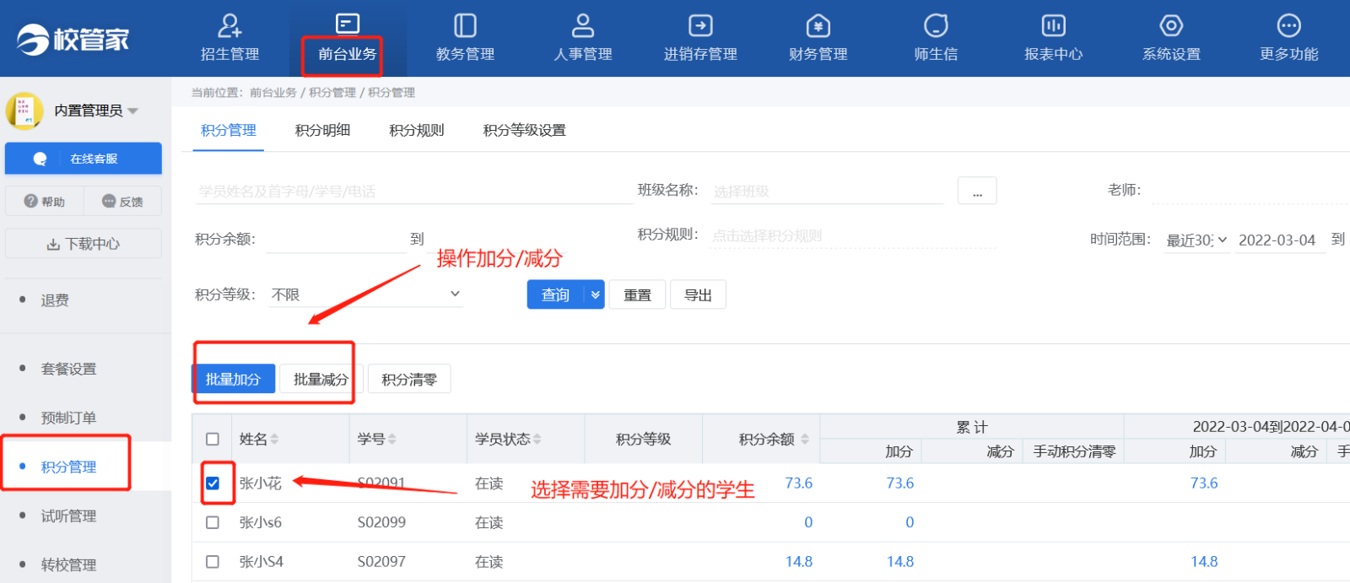
Task: Click the 内置管理员 avatar picture
Action: (x=24, y=111)
